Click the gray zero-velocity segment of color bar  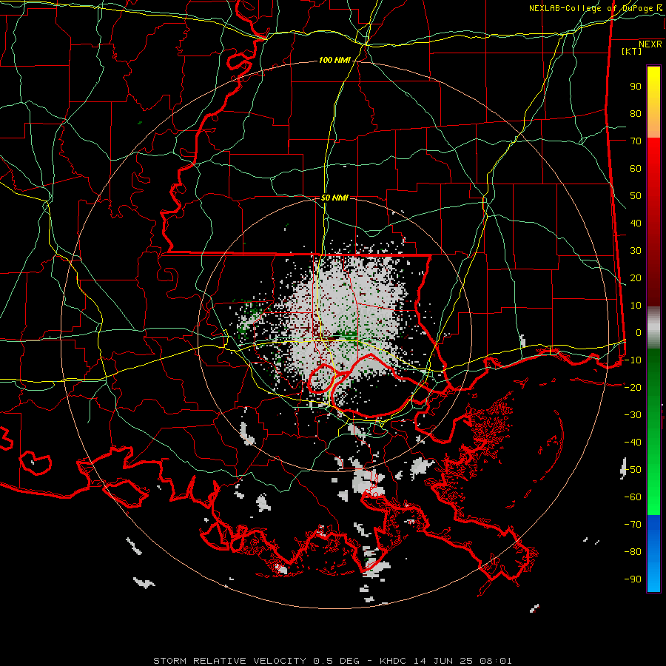tap(653, 328)
